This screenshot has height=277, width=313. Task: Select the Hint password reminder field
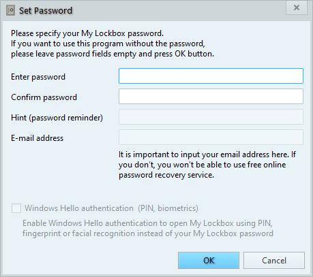coord(211,117)
